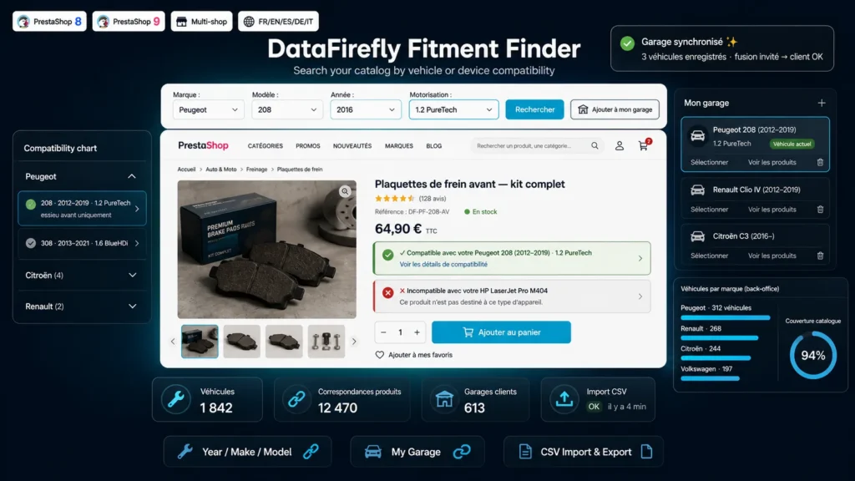Click the plus icon in Mon garage
The height and width of the screenshot is (481, 855).
(x=822, y=103)
